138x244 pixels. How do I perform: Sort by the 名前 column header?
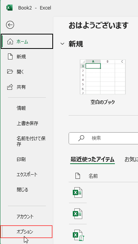pyautogui.click(x=93, y=176)
